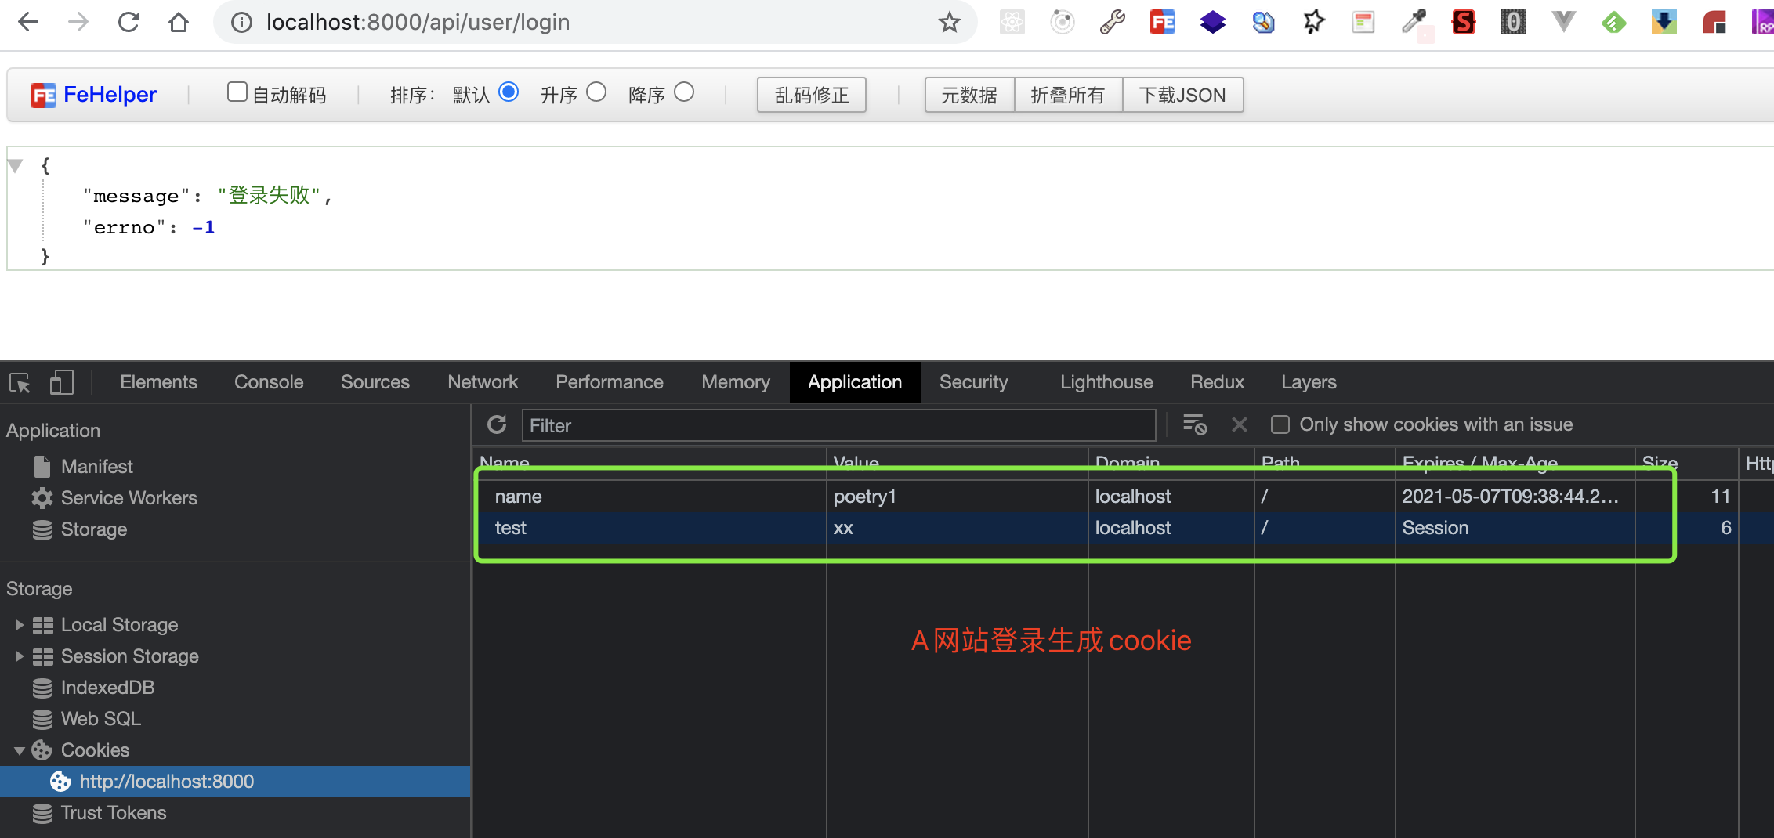Expand the Local Storage tree node
This screenshot has width=1774, height=838.
click(x=19, y=625)
